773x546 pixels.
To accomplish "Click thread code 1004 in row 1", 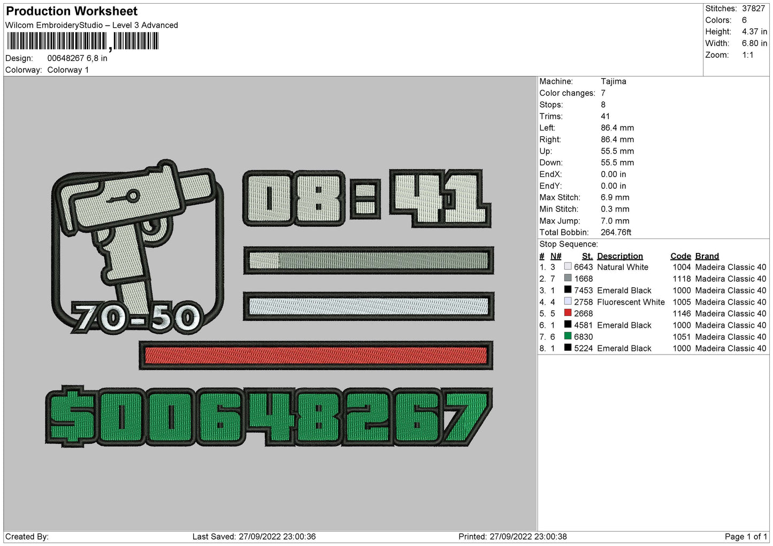I will (682, 267).
